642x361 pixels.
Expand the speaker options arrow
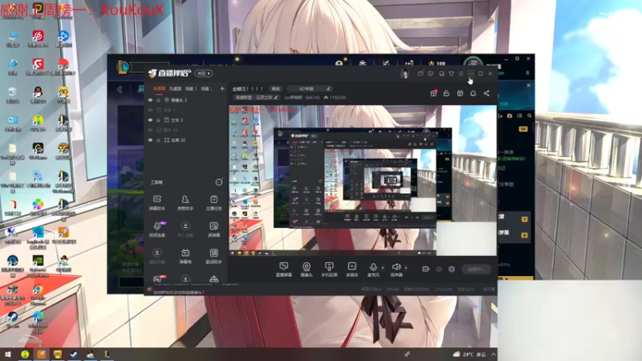406,268
